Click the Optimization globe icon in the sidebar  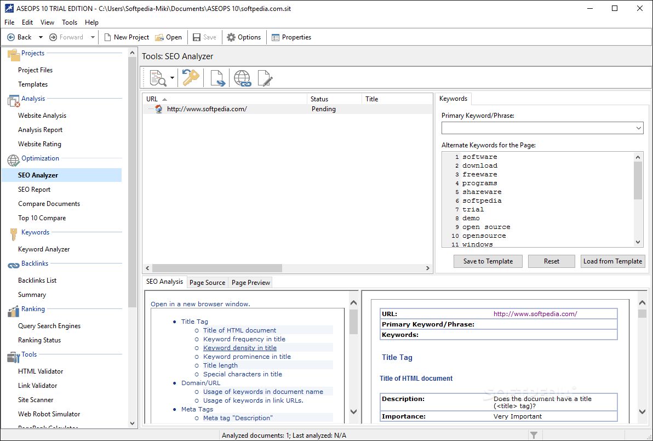(14, 160)
